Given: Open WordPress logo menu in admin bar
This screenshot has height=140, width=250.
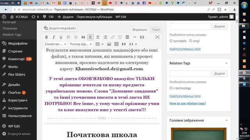Looking at the screenshot, I should (x=4, y=17).
